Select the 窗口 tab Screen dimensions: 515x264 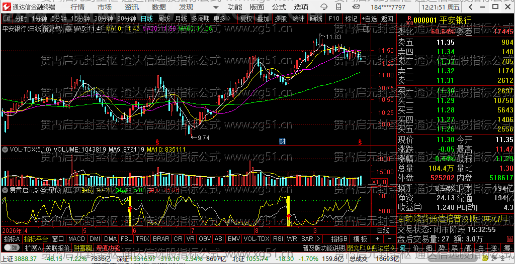(58, 239)
